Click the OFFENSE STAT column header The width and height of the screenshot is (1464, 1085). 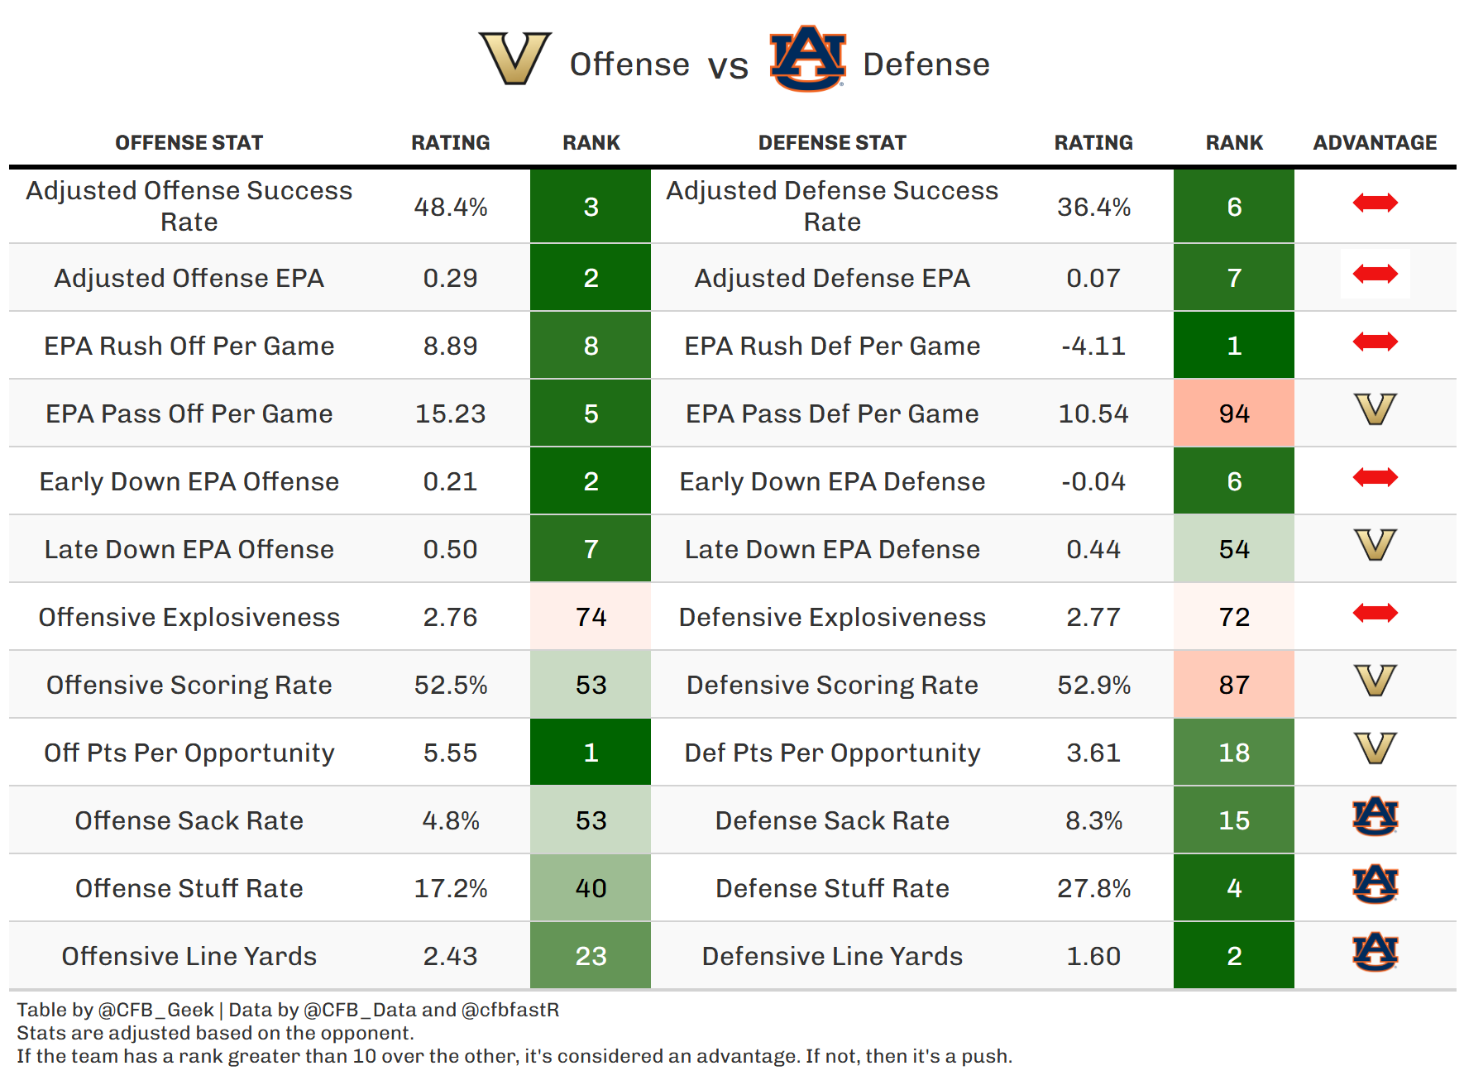(x=189, y=143)
